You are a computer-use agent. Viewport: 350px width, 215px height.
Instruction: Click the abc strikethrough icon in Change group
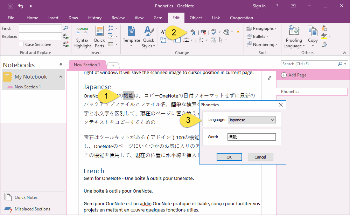pos(186,40)
